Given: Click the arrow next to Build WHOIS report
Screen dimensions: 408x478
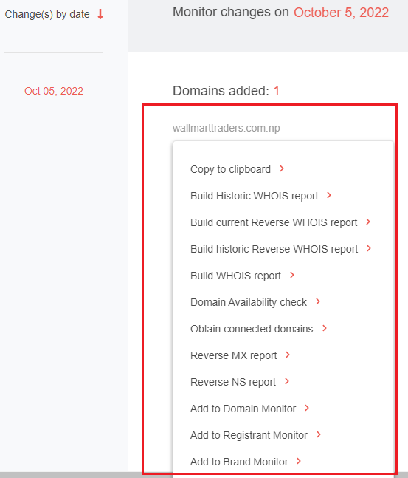Looking at the screenshot, I should point(292,275).
